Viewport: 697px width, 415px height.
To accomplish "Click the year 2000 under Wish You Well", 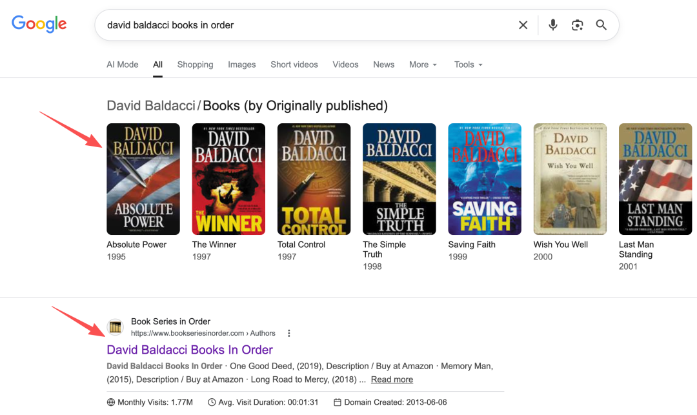I will 543,257.
